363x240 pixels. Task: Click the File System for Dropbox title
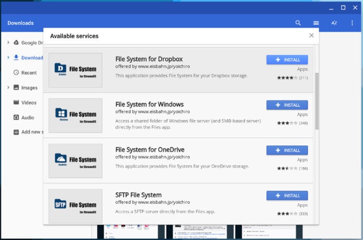pyautogui.click(x=149, y=59)
